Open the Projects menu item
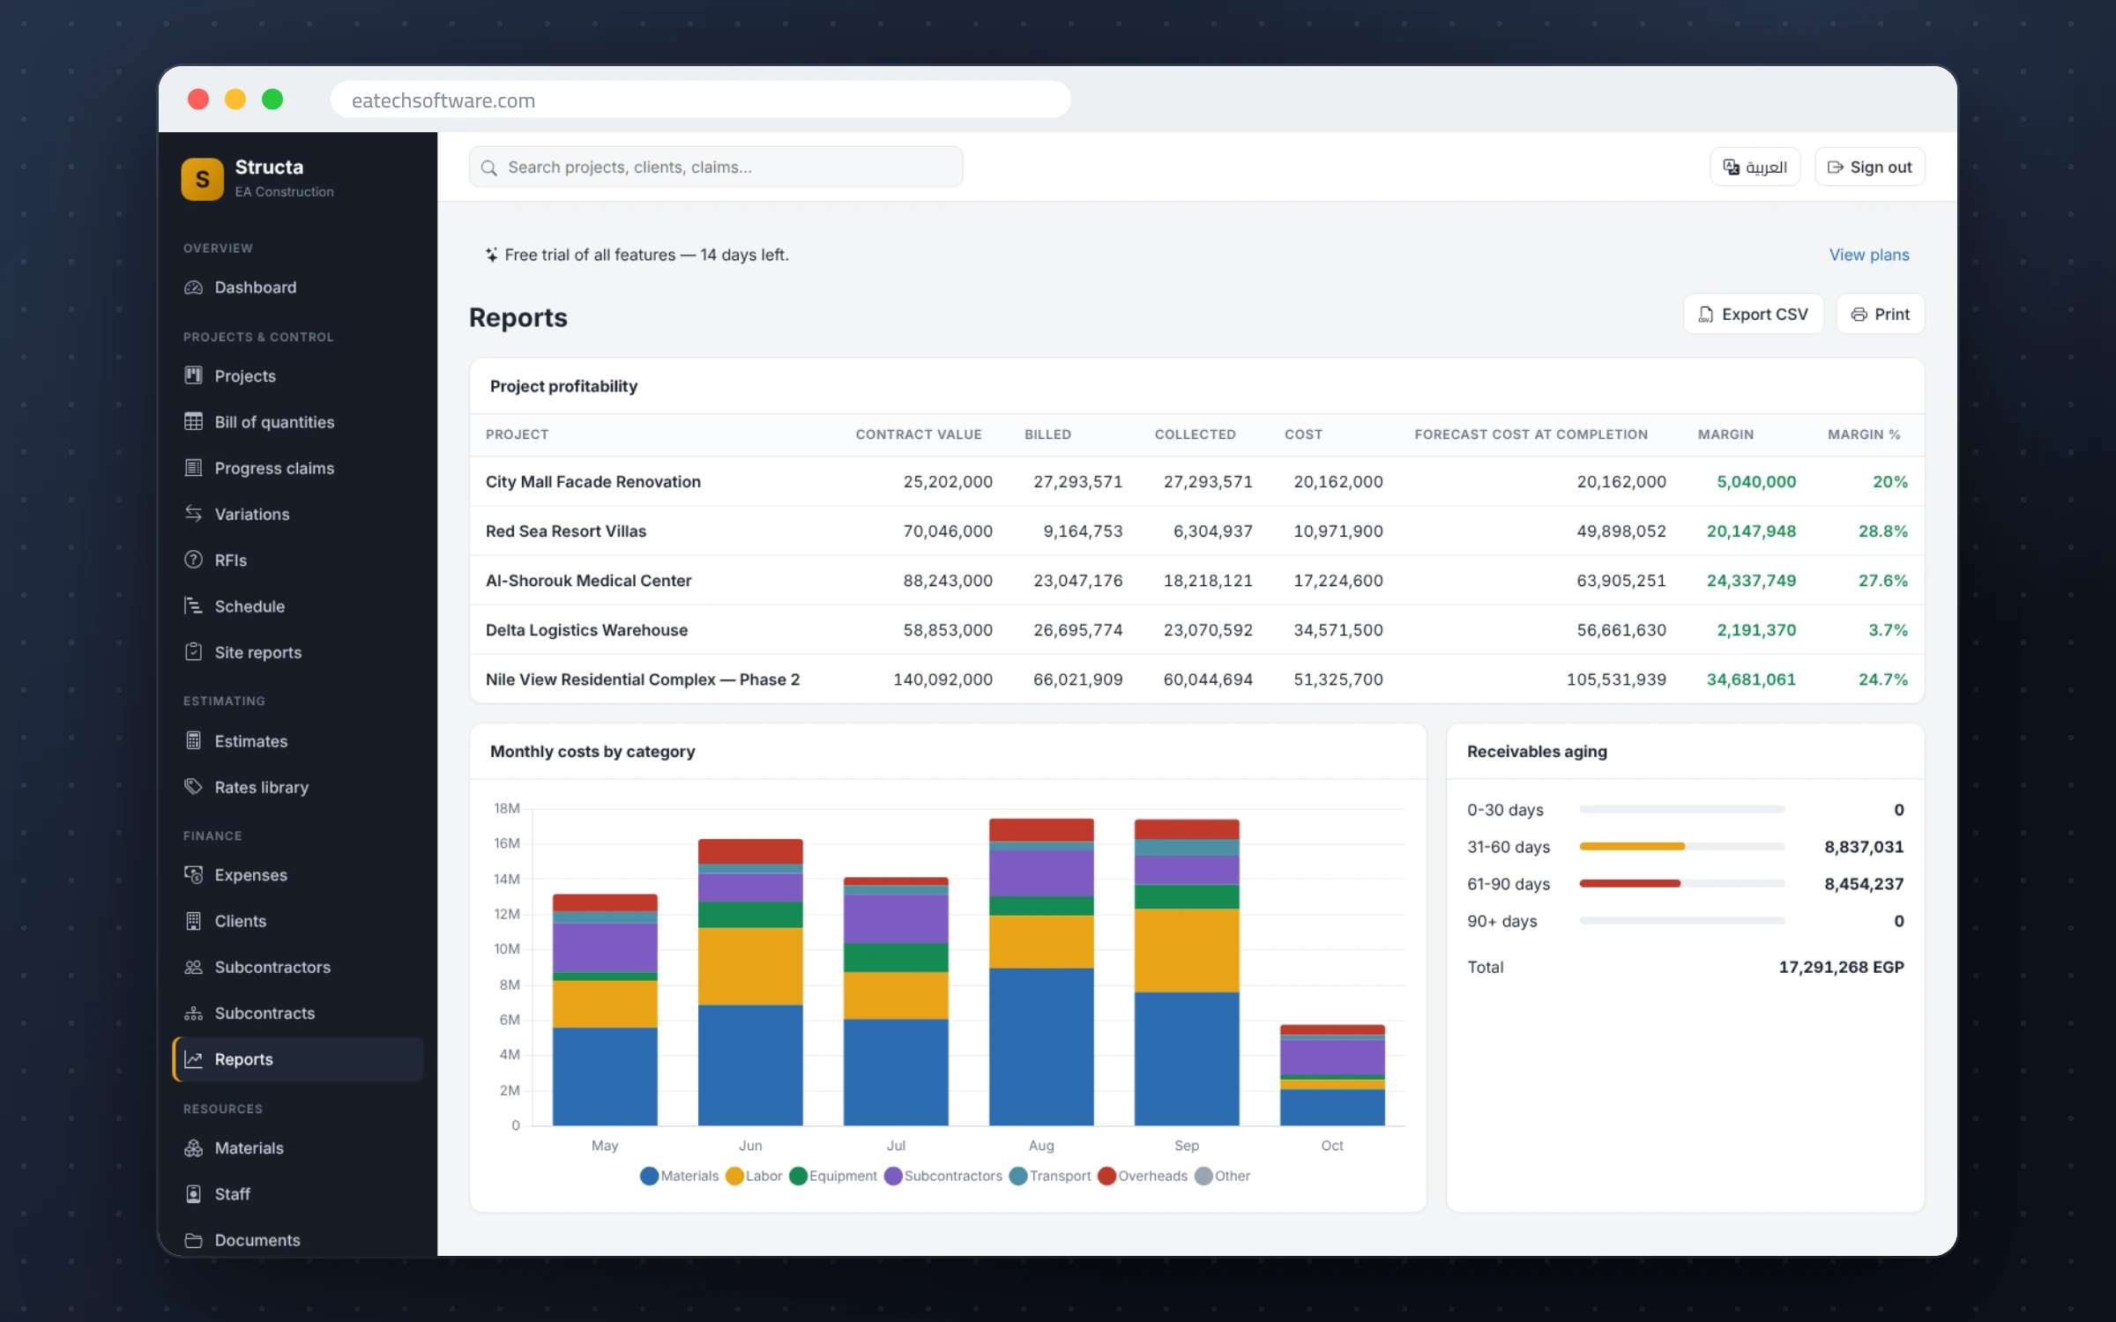This screenshot has width=2116, height=1322. pyautogui.click(x=298, y=375)
